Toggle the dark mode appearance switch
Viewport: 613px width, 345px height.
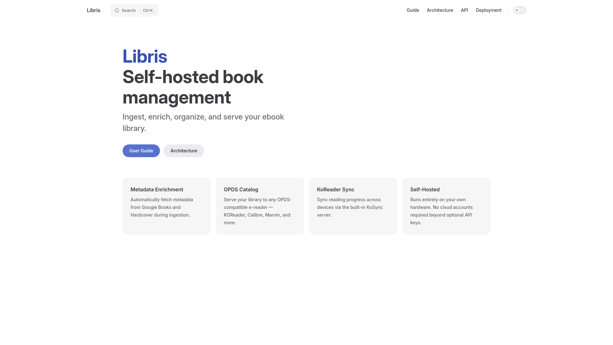tap(519, 10)
